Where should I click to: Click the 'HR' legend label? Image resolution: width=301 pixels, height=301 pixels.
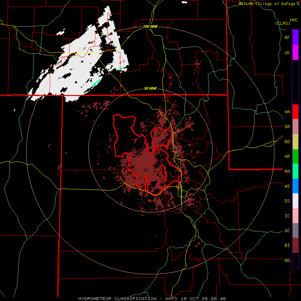point(287,157)
